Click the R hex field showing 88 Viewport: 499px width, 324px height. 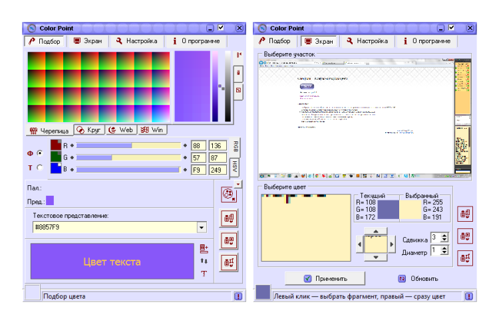[198, 146]
